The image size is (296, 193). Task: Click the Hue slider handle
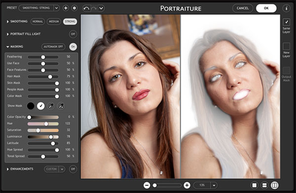pos(46,124)
